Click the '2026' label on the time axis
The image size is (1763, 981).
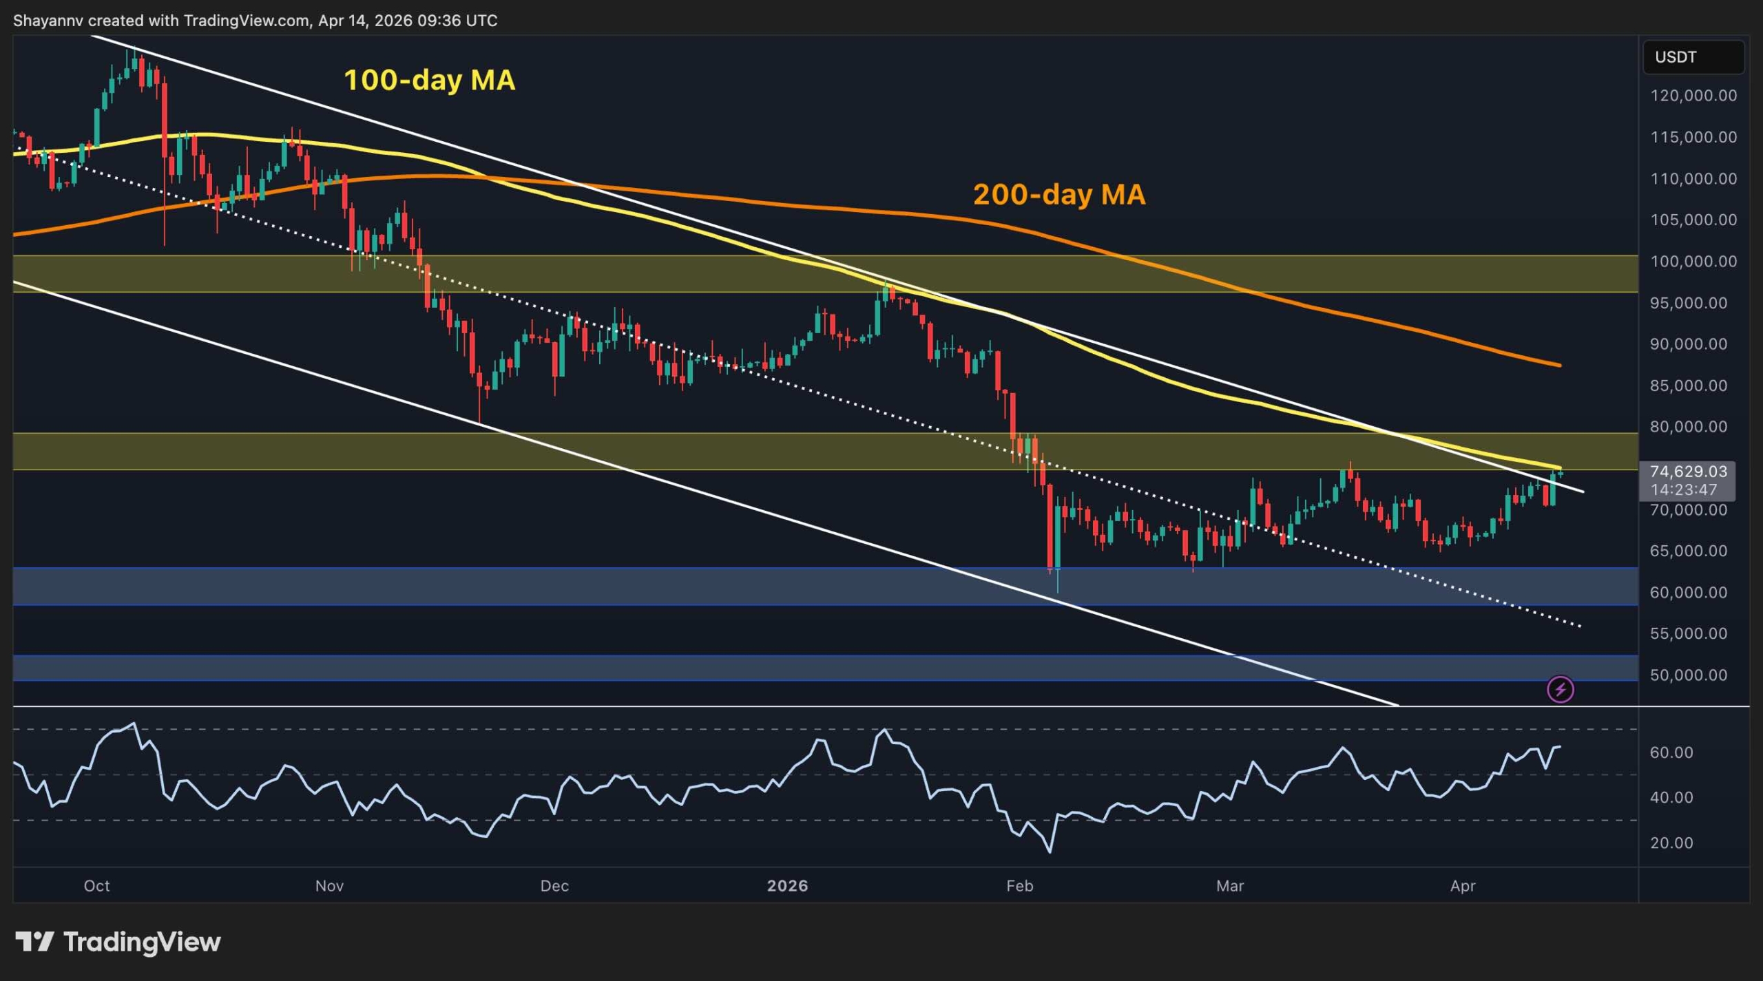click(x=788, y=887)
